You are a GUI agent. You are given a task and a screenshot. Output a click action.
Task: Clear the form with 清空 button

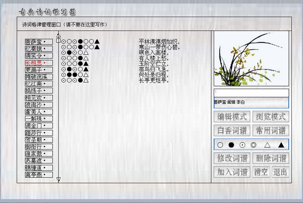tap(261, 172)
